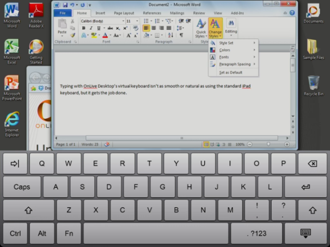This screenshot has width=330, height=247.
Task: Switch to the References tab
Action: [152, 13]
